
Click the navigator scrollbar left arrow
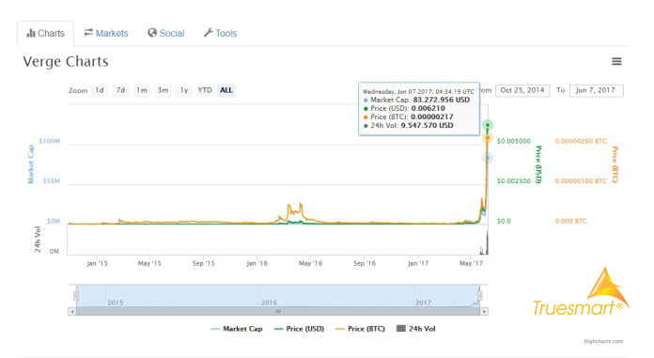(x=72, y=311)
